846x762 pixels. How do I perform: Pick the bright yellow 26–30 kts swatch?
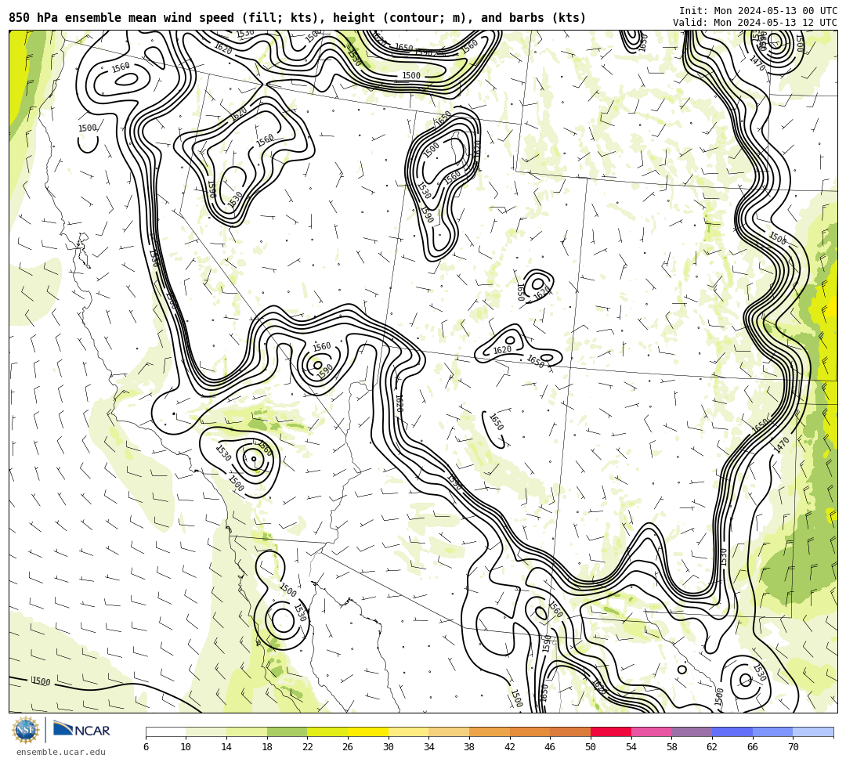coord(368,731)
